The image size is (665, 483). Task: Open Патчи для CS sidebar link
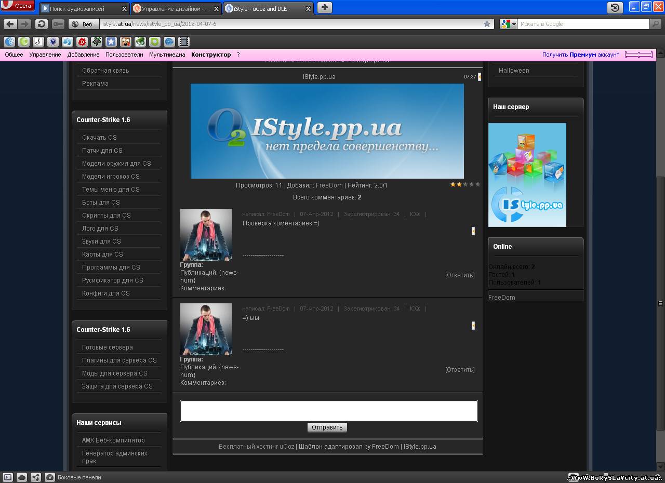[102, 151]
